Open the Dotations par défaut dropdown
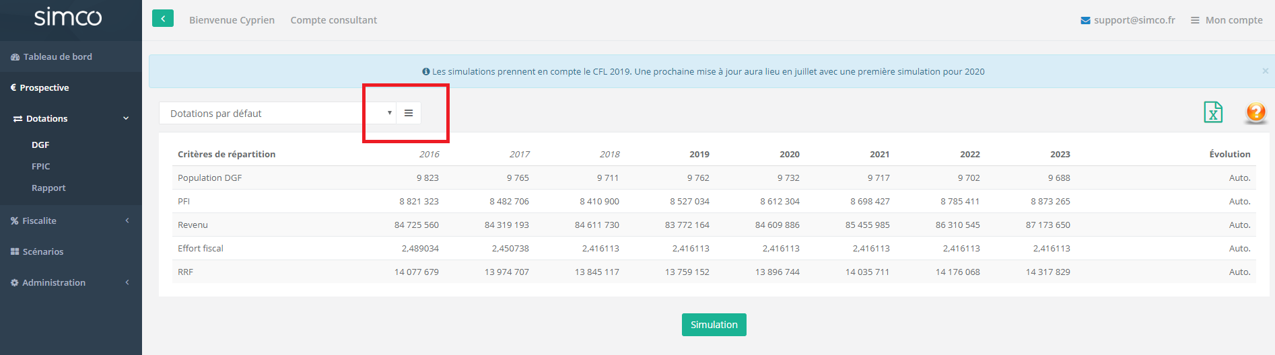1275x355 pixels. pyautogui.click(x=277, y=114)
